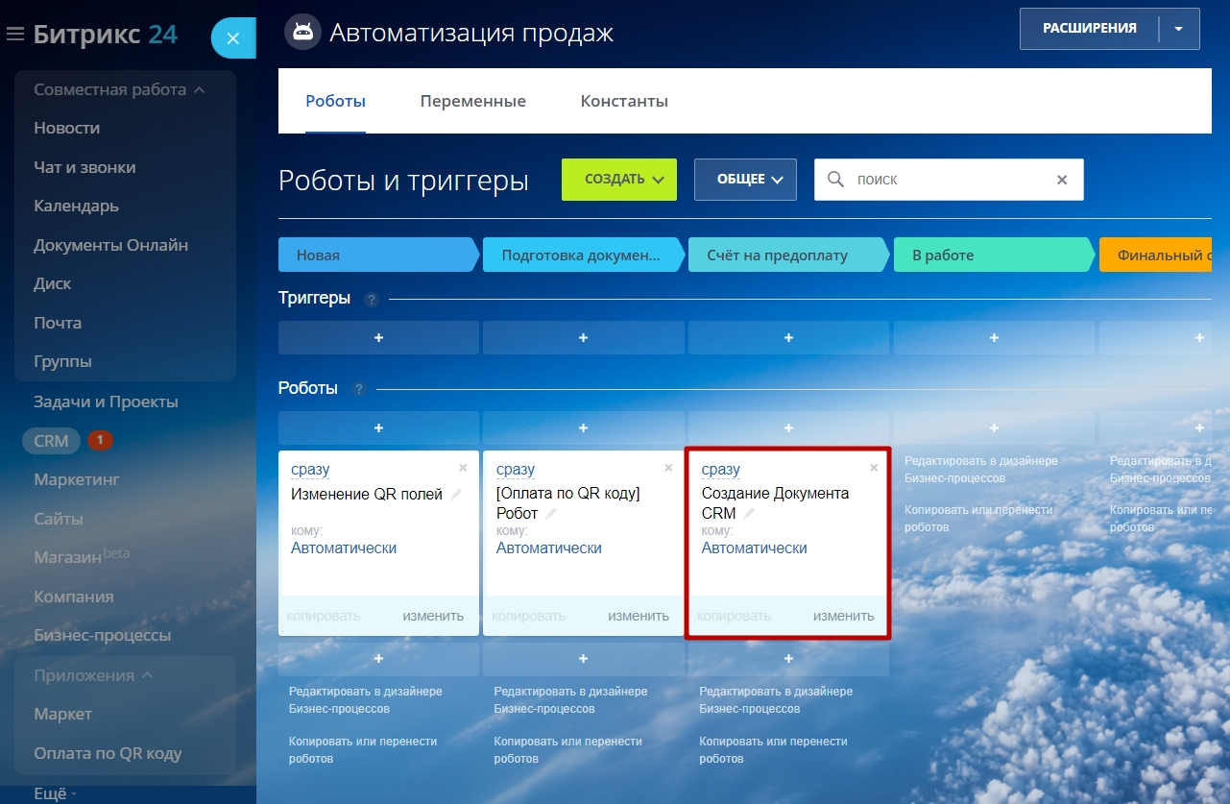The height and width of the screenshot is (804, 1230).
Task: Add a robot above the Создание Документа CRM card
Action: click(x=788, y=427)
